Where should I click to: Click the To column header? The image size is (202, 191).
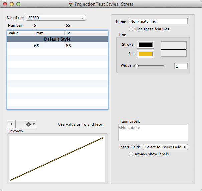click(86, 33)
